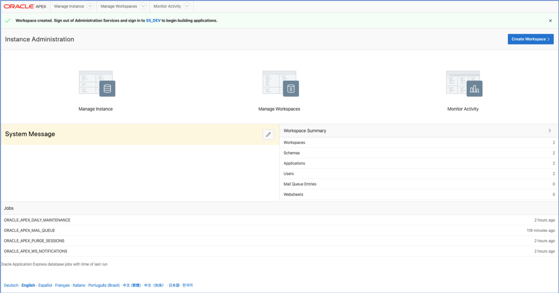Image resolution: width=559 pixels, height=293 pixels.
Task: Open the Manage Workspaces large icon
Action: click(x=281, y=84)
